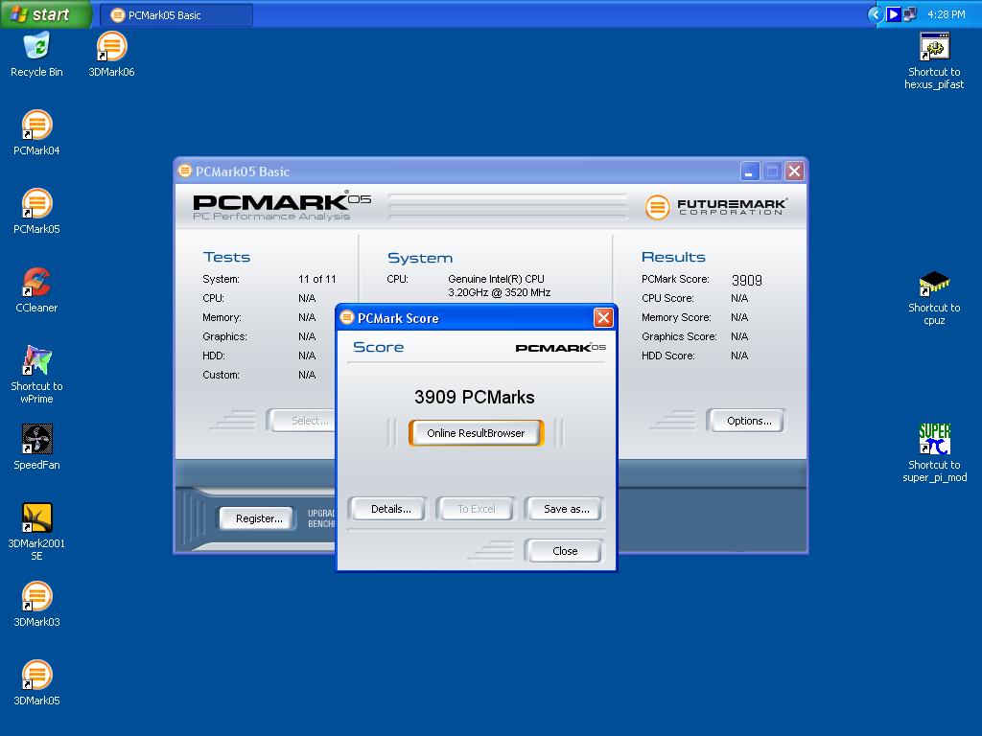
Task: Open the Recycle Bin desktop icon
Action: coord(36,47)
